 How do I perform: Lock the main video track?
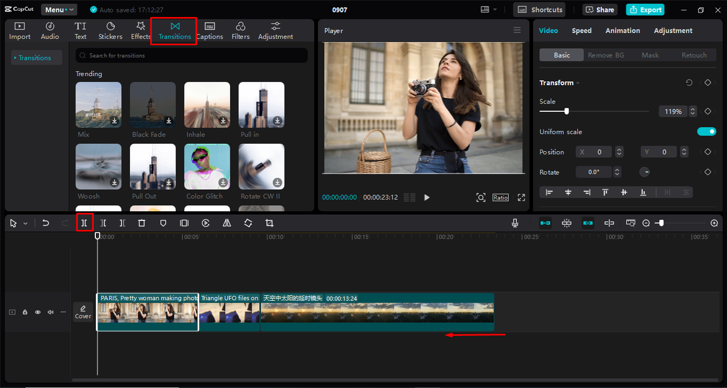pyautogui.click(x=25, y=312)
